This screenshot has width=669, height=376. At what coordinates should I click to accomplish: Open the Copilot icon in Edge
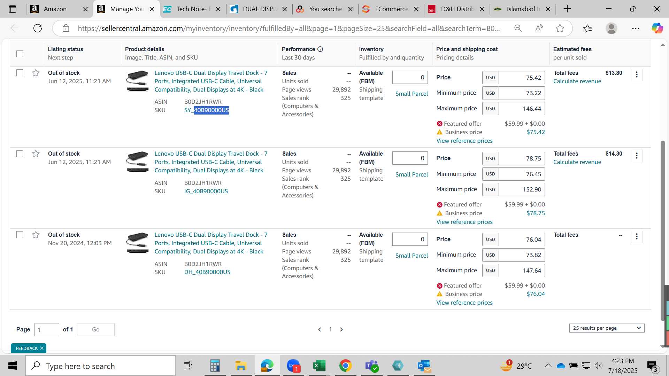tap(657, 28)
